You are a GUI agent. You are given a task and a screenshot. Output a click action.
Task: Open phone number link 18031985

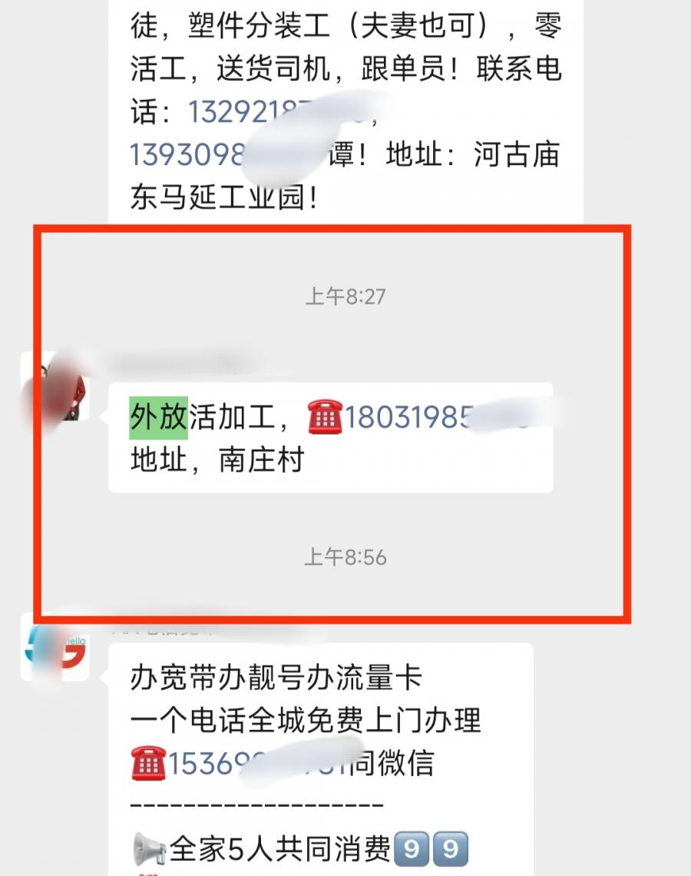[x=436, y=417]
